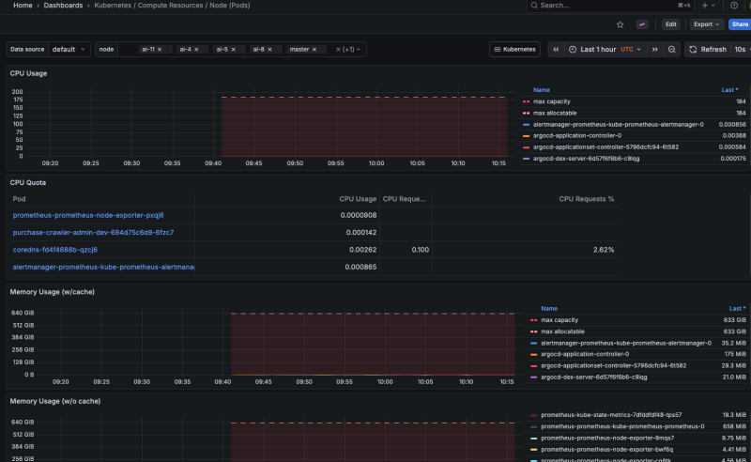Go to Dashboards in the breadcrumb
Viewport: 751px width, 462px height.
63,5
